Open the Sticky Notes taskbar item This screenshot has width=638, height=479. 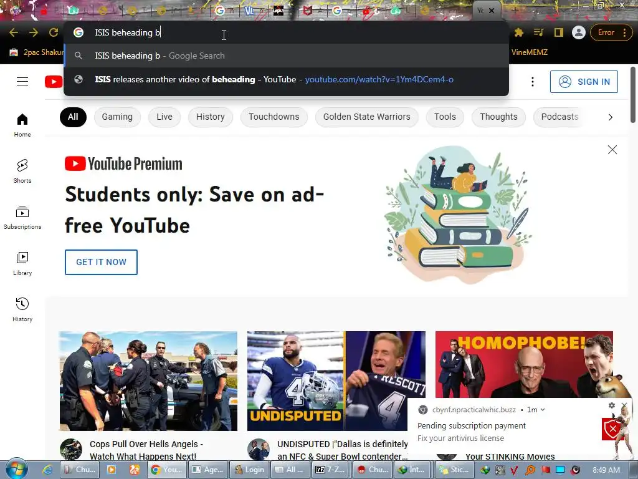point(454,470)
